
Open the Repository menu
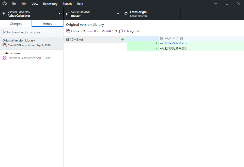point(50,4)
